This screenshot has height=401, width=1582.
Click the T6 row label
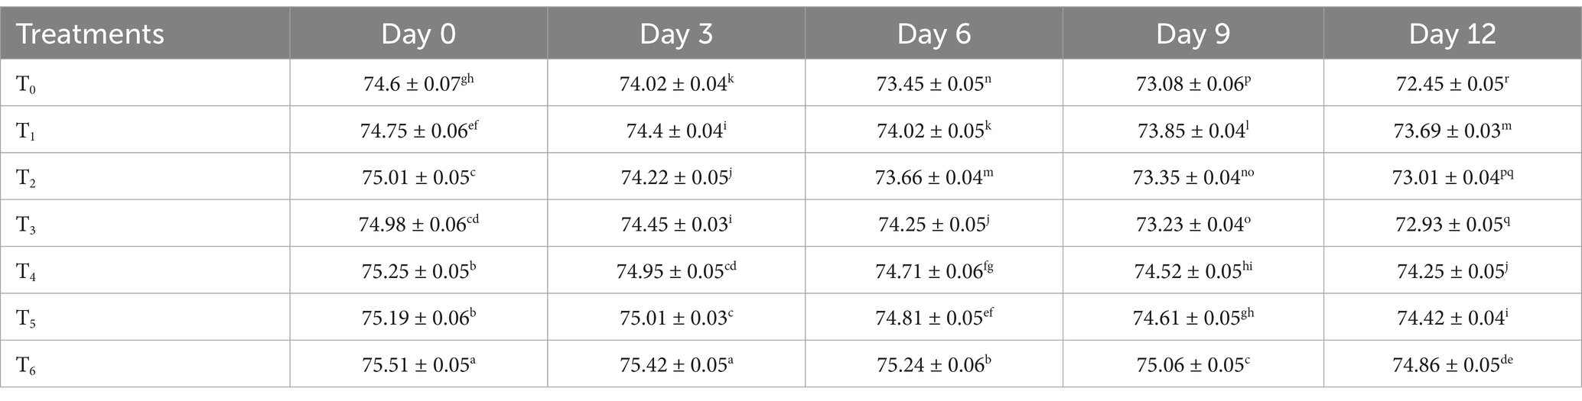coord(26,366)
